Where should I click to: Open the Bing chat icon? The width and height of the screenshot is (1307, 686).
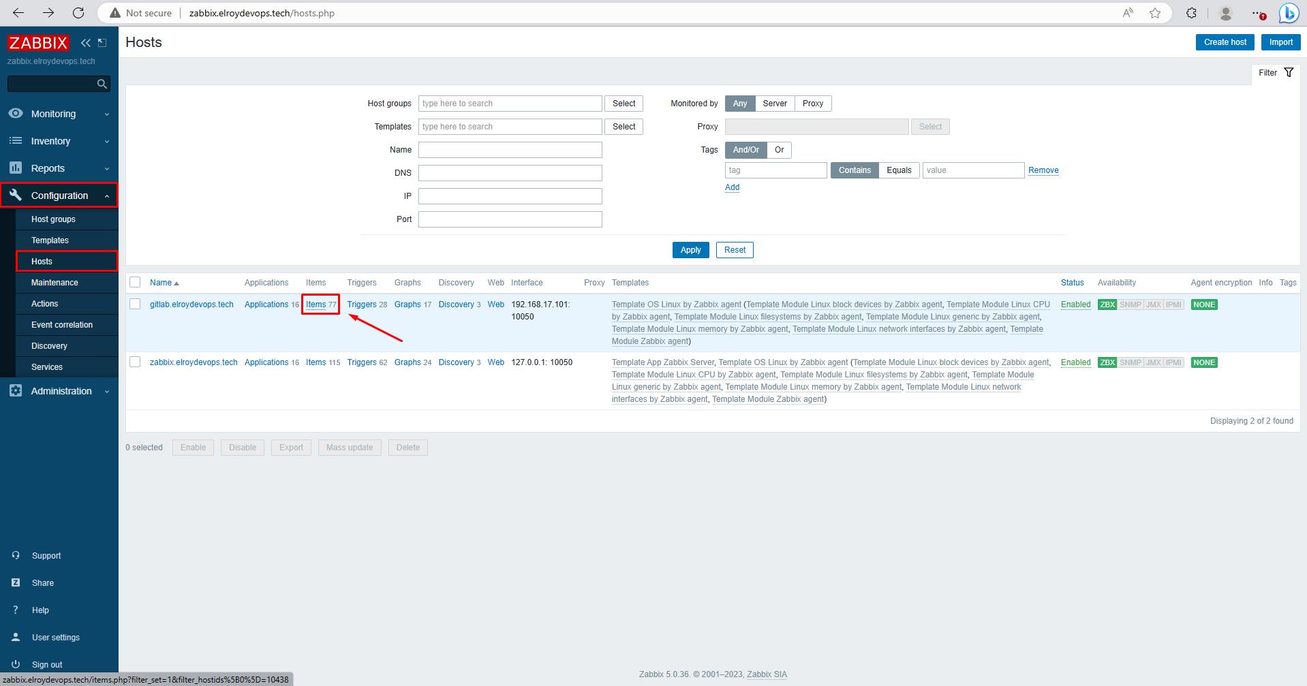(1289, 13)
